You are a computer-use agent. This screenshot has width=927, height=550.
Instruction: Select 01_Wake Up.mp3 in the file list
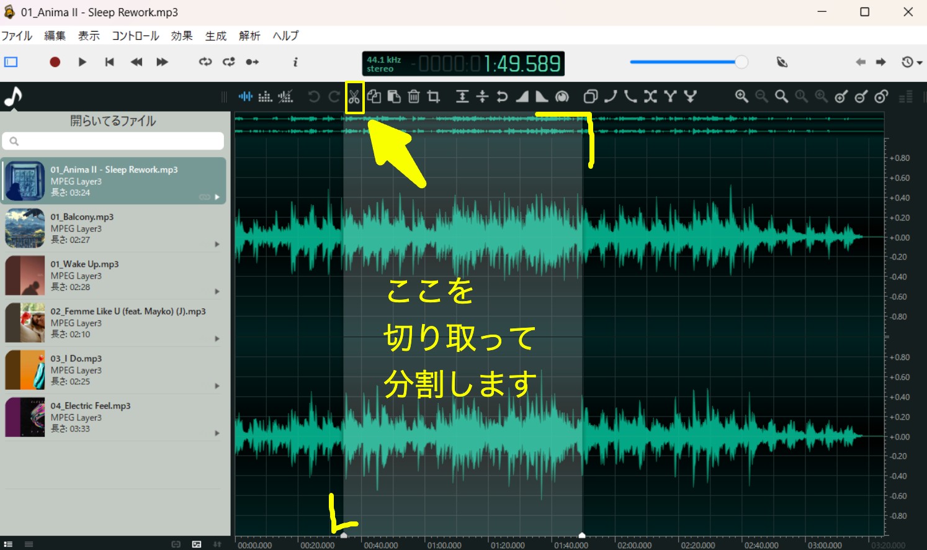point(113,276)
